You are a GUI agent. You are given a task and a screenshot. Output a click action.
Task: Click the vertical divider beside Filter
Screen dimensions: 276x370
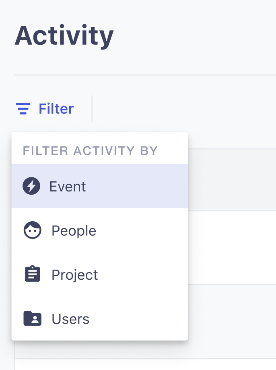pyautogui.click(x=92, y=109)
